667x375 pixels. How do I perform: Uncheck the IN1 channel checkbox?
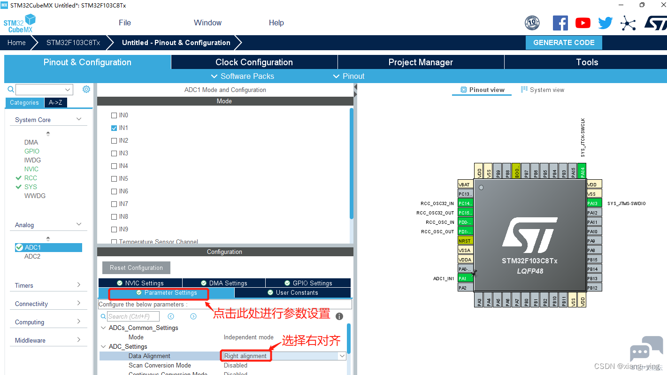pyautogui.click(x=114, y=128)
